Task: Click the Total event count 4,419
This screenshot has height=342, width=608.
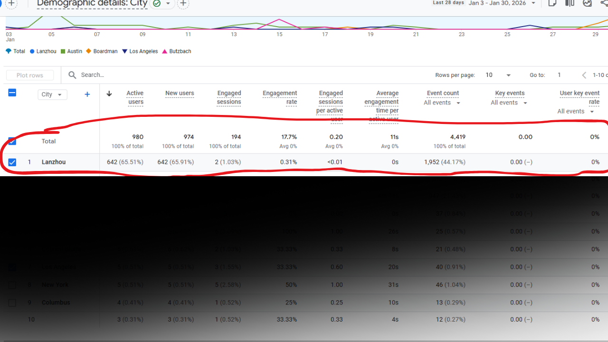Action: [x=457, y=137]
